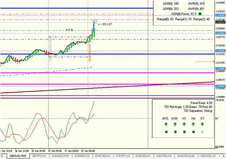Click the 16 Jun 20:00 time label
This screenshot has width=226, height=159.
38,151
